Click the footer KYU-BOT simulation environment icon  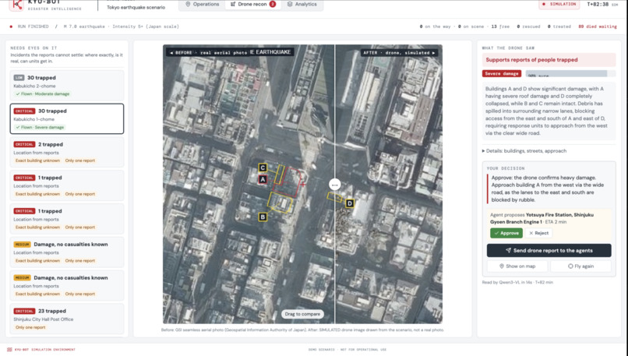pos(9,350)
